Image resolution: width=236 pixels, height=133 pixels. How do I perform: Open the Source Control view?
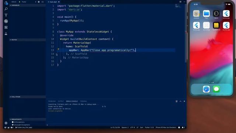(x=6, y=15)
